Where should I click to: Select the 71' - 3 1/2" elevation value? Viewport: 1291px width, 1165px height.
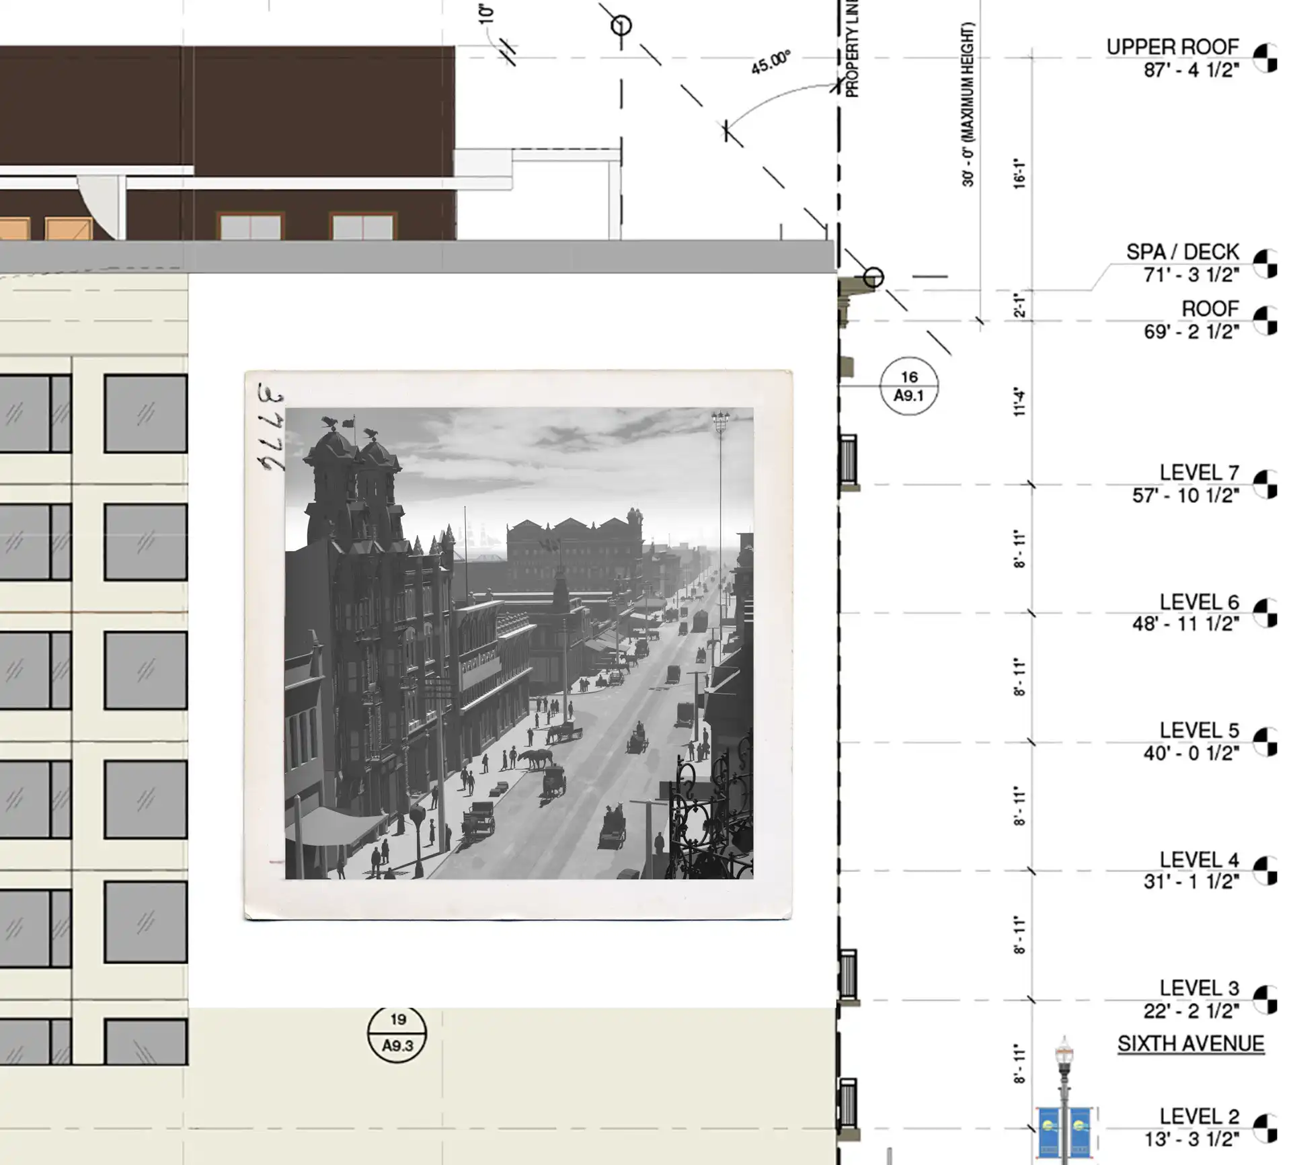tap(1191, 275)
